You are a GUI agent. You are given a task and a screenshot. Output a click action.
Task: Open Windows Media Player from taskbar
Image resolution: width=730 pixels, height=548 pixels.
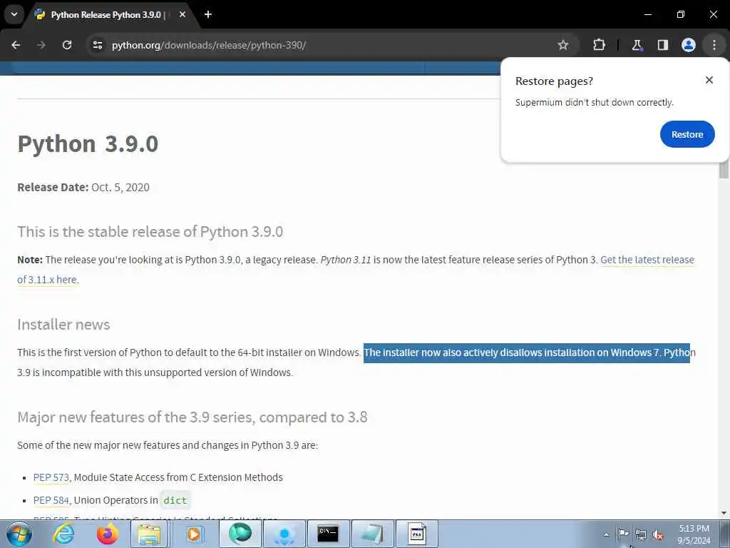[x=194, y=534]
